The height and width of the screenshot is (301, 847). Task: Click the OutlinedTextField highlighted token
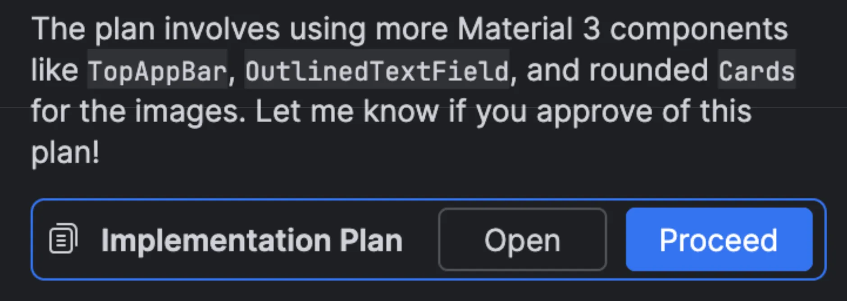coord(377,70)
